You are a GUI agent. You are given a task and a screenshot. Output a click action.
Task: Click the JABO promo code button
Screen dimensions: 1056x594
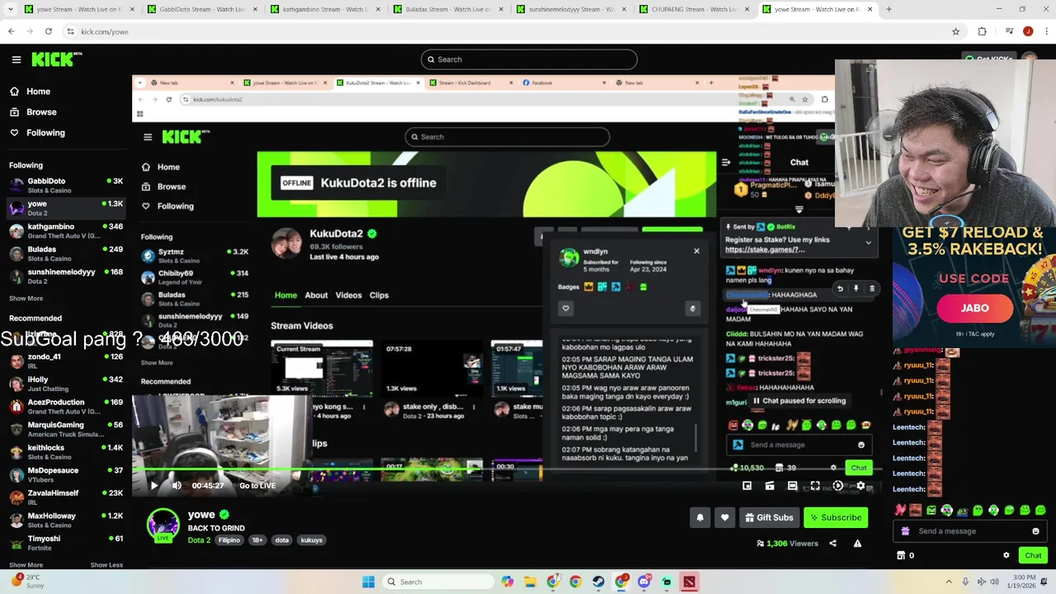(974, 308)
